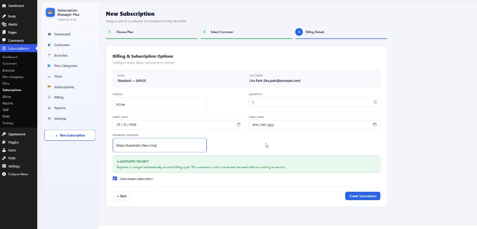Click the Pages icon in WordPress menu
This screenshot has height=229, width=477.
click(4, 32)
